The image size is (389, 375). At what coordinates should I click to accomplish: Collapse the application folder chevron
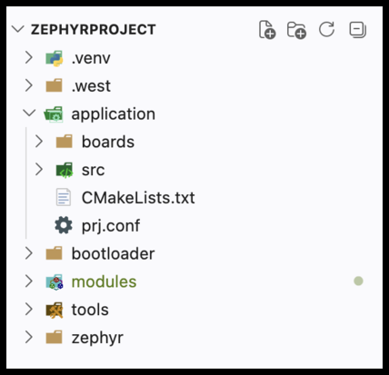[x=29, y=113]
